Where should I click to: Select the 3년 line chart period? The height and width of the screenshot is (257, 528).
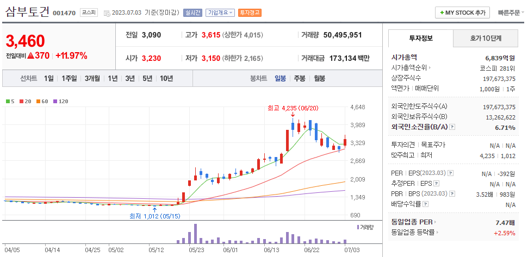click(130, 78)
